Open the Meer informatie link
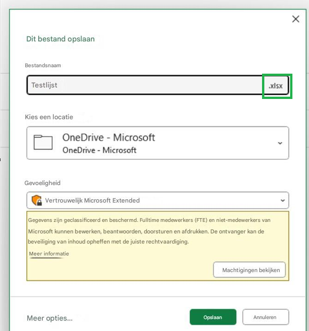Viewport: 309px width, 331px height. 49,254
